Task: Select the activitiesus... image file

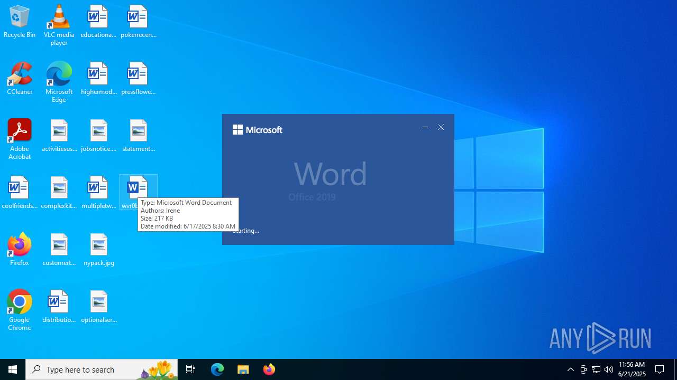Action: pyautogui.click(x=59, y=136)
